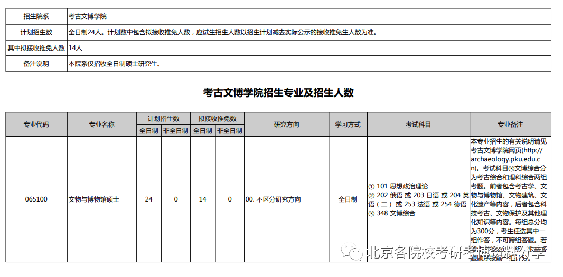This screenshot has height=277, width=563.
Task: Select the text starting 全日制24人
Action: [x=222, y=32]
